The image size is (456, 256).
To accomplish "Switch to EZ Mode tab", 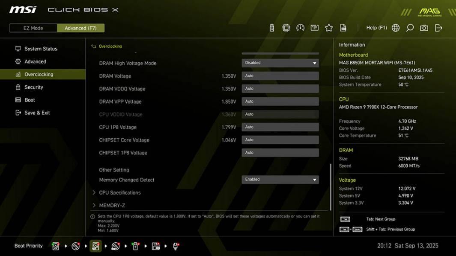I will point(32,28).
